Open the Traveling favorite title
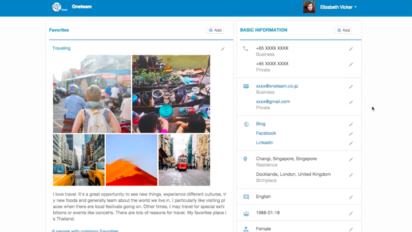The height and width of the screenshot is (232, 412). 61,48
